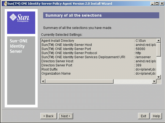Select the 'Organization Name' row
Image resolution: width=165 pixels, height=123 pixels.
99,74
